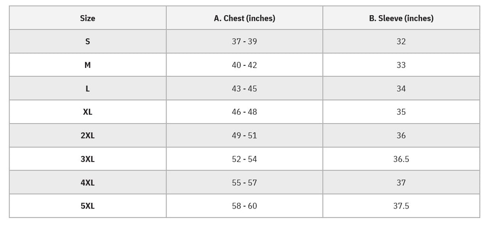Click chest value 58 - 60

[x=244, y=206]
